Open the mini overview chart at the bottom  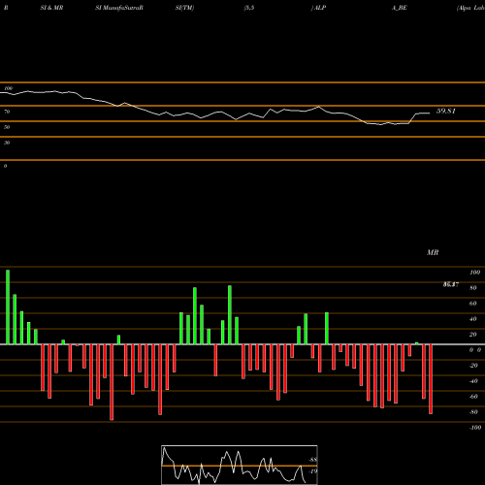click(x=240, y=465)
